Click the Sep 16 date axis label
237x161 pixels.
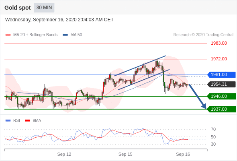(183, 154)
